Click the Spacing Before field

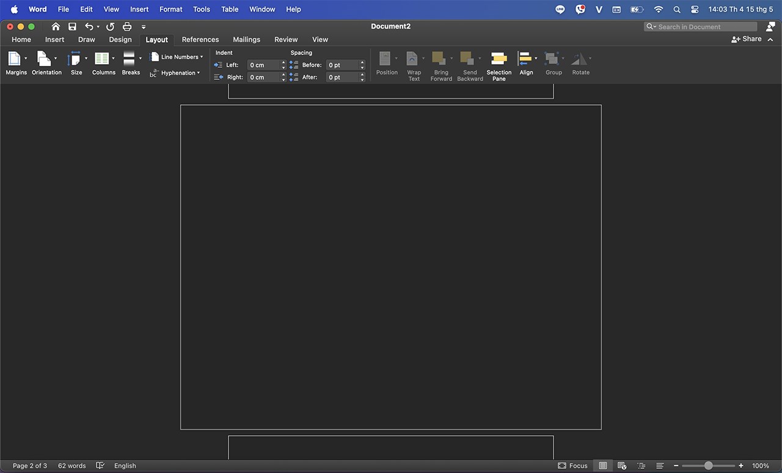pos(342,65)
